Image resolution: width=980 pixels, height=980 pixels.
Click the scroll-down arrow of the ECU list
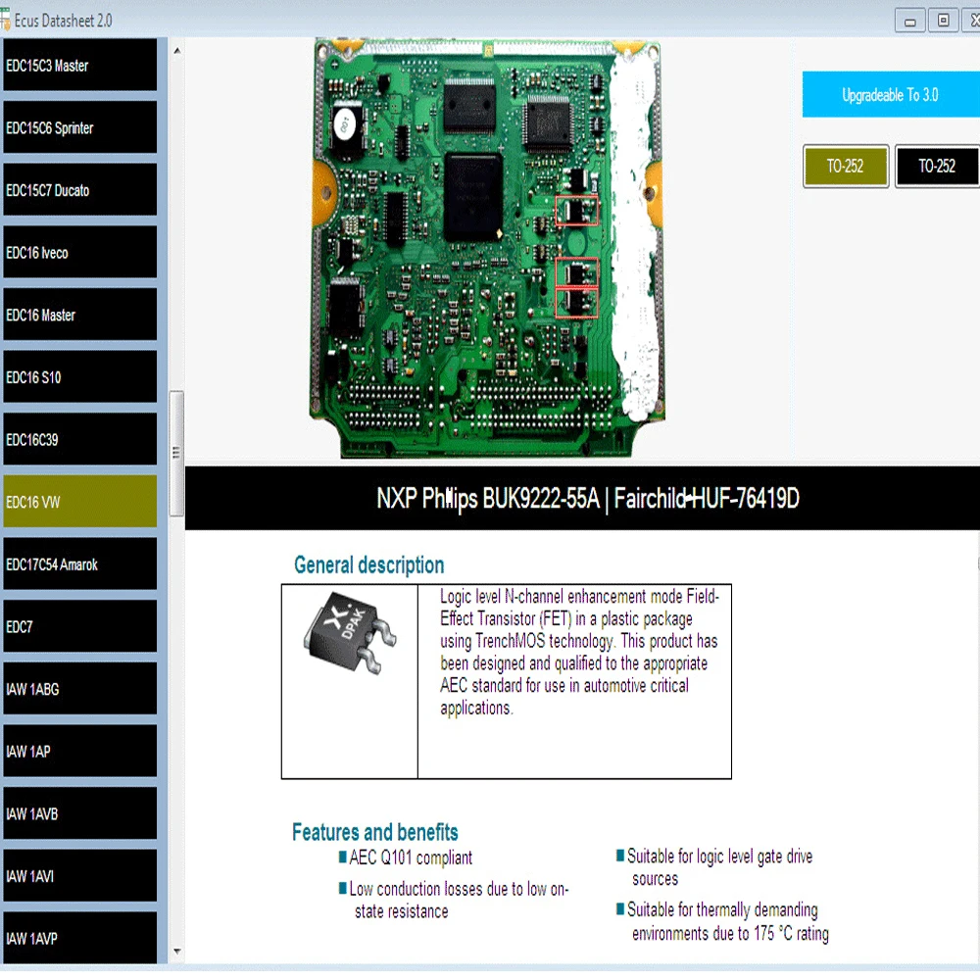[176, 951]
